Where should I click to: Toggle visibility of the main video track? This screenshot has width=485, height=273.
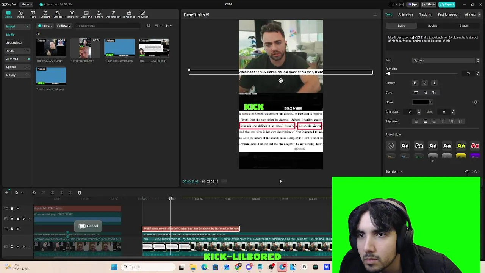18,246
